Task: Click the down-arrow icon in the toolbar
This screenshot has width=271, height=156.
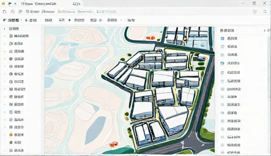Action: tap(69, 20)
